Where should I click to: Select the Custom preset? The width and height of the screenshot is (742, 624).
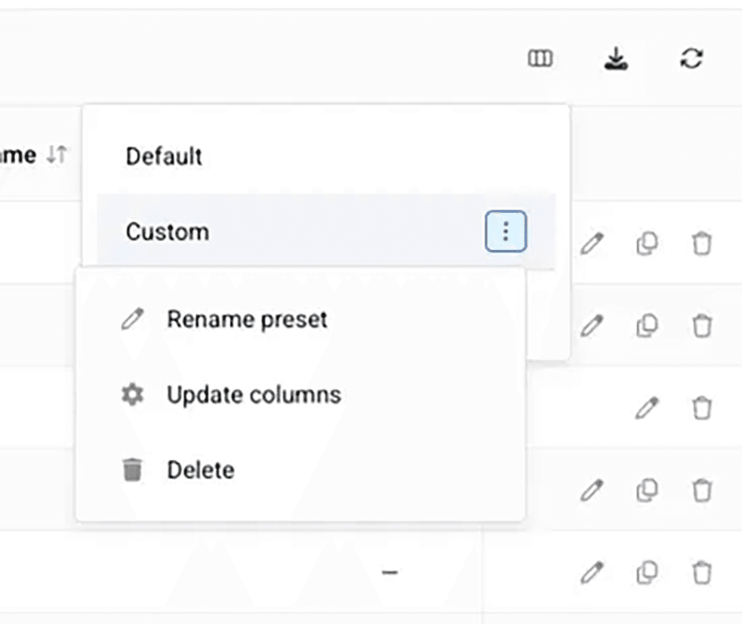pos(326,231)
